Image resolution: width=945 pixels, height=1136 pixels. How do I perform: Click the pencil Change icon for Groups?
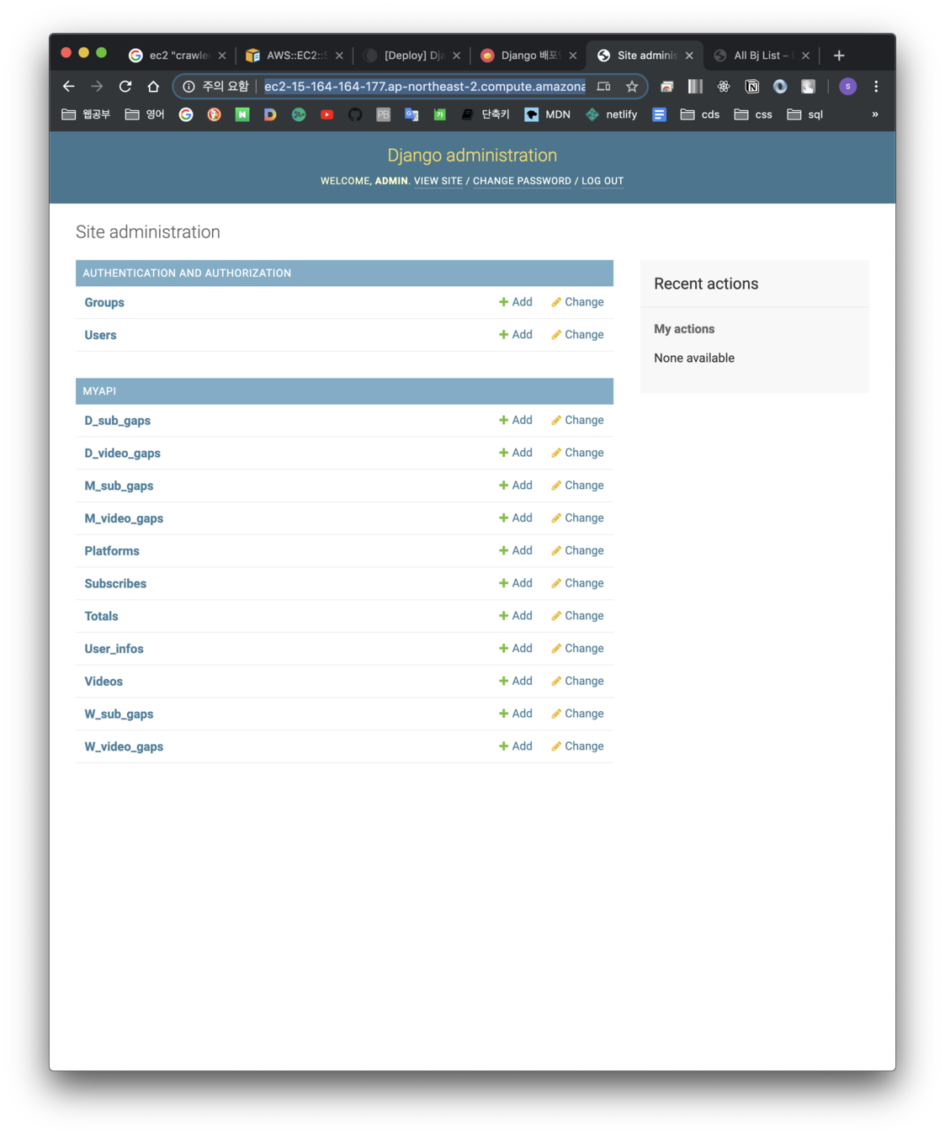coord(556,302)
